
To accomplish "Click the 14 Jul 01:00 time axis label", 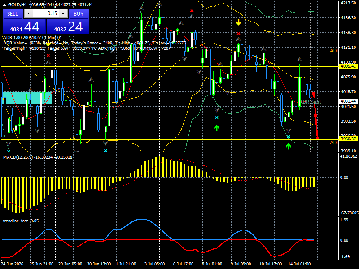I will 299,264.
